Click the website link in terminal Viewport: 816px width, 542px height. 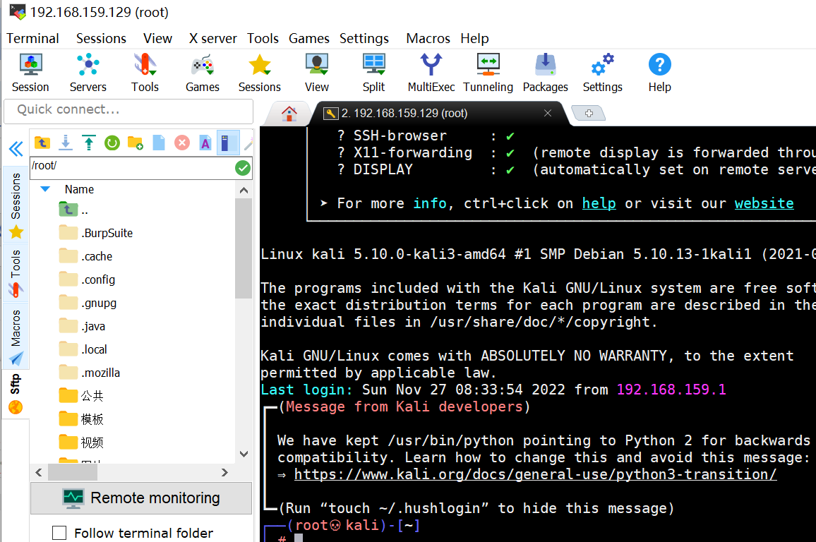[764, 203]
